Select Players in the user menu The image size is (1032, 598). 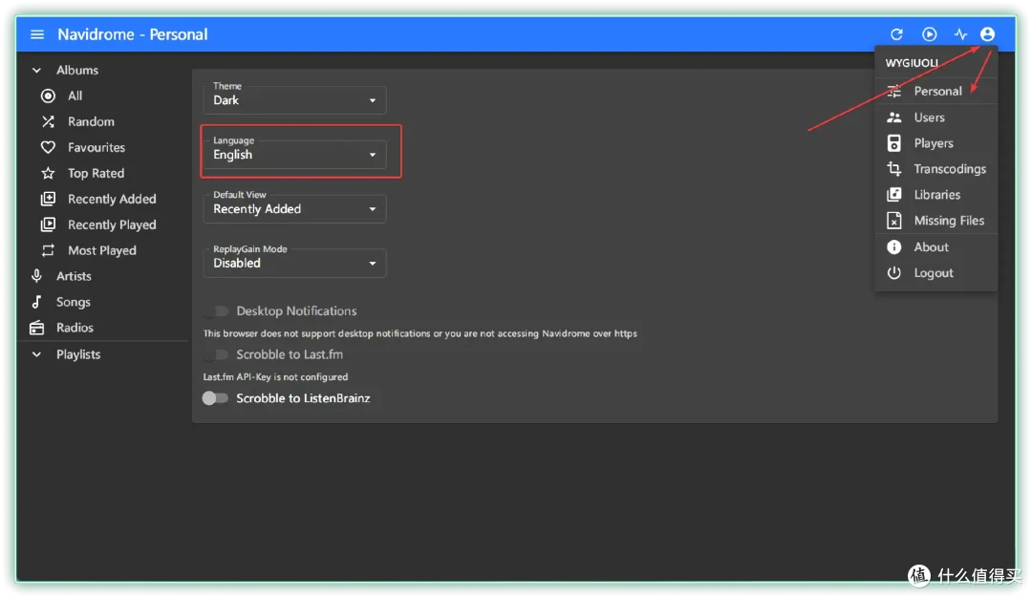pyautogui.click(x=935, y=142)
